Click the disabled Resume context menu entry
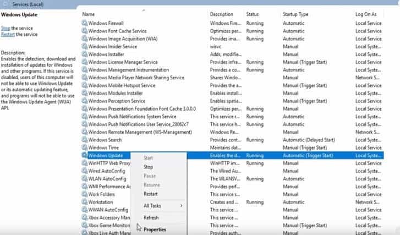The width and height of the screenshot is (400, 235). [152, 185]
